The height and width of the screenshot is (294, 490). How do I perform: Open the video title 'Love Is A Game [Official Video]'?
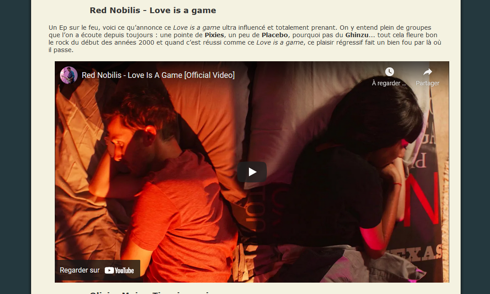point(158,75)
